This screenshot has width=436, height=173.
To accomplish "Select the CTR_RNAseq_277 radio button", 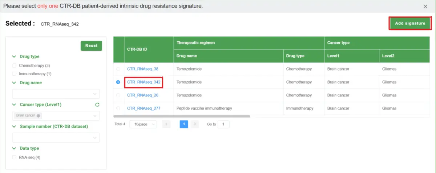I will coord(118,108).
